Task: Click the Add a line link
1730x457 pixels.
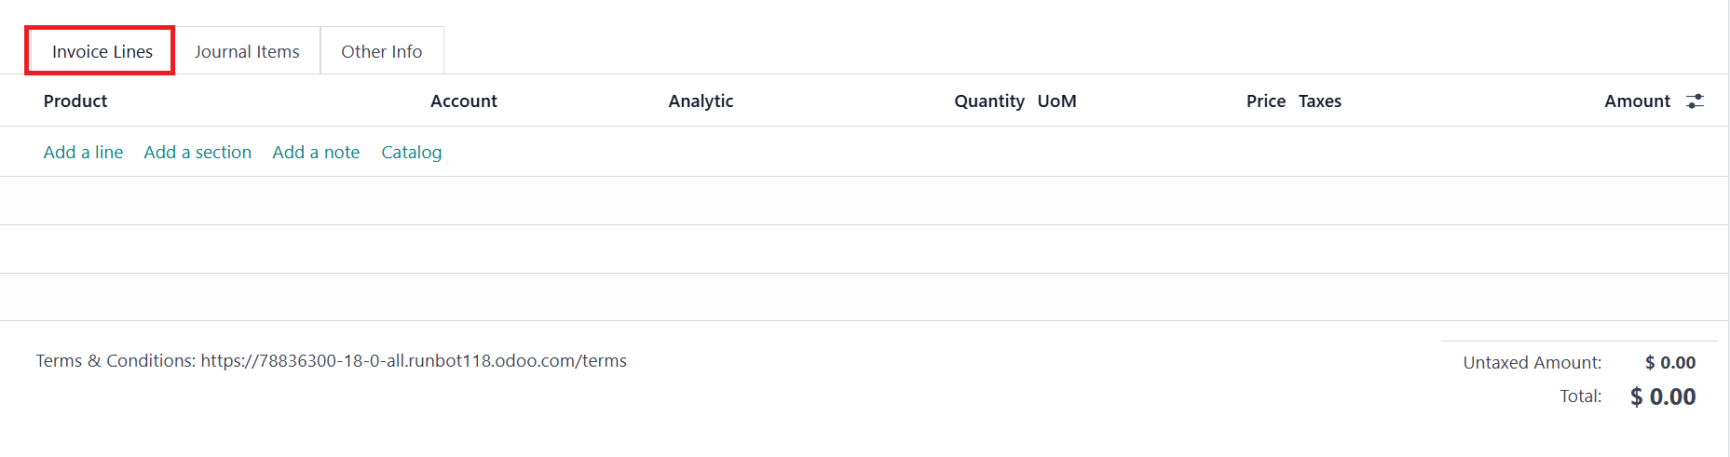Action: [x=83, y=153]
